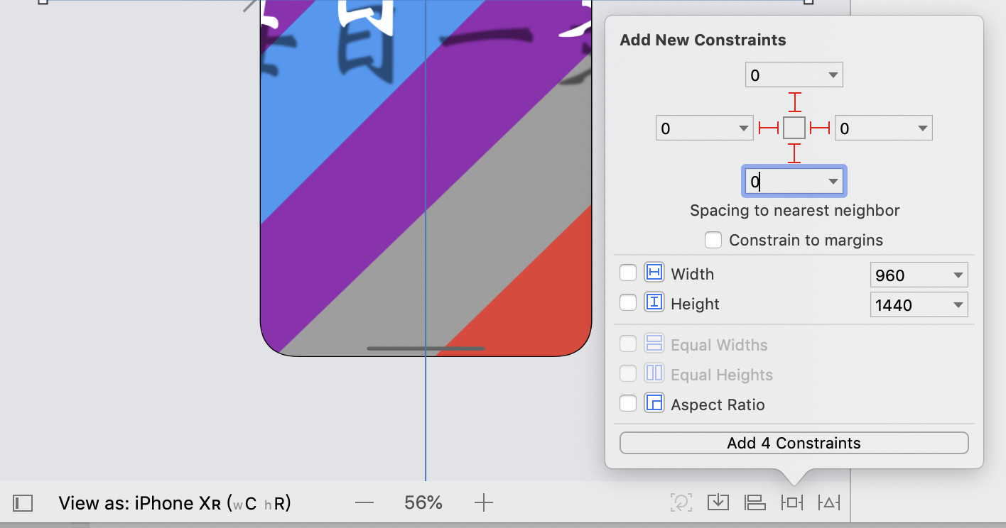The image size is (1006, 528).
Task: Toggle the leading spacing constraint strut
Action: coord(769,128)
